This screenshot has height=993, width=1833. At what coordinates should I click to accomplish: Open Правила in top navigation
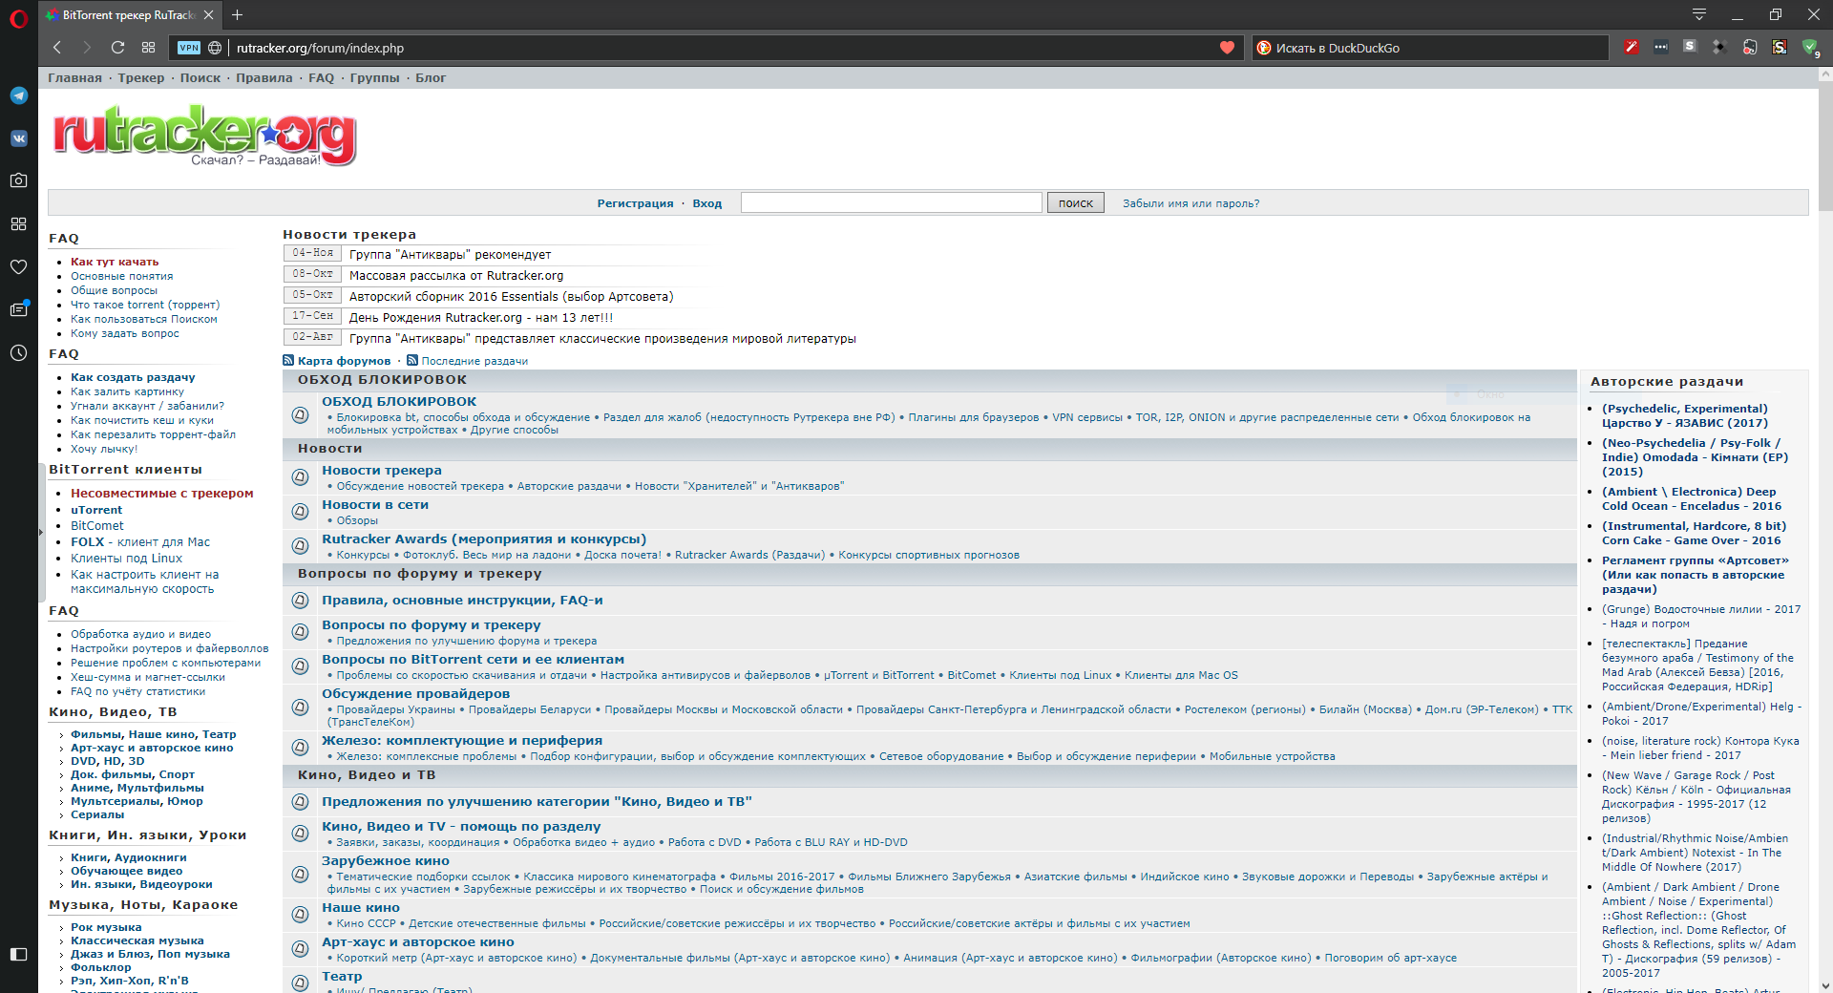pyautogui.click(x=264, y=78)
